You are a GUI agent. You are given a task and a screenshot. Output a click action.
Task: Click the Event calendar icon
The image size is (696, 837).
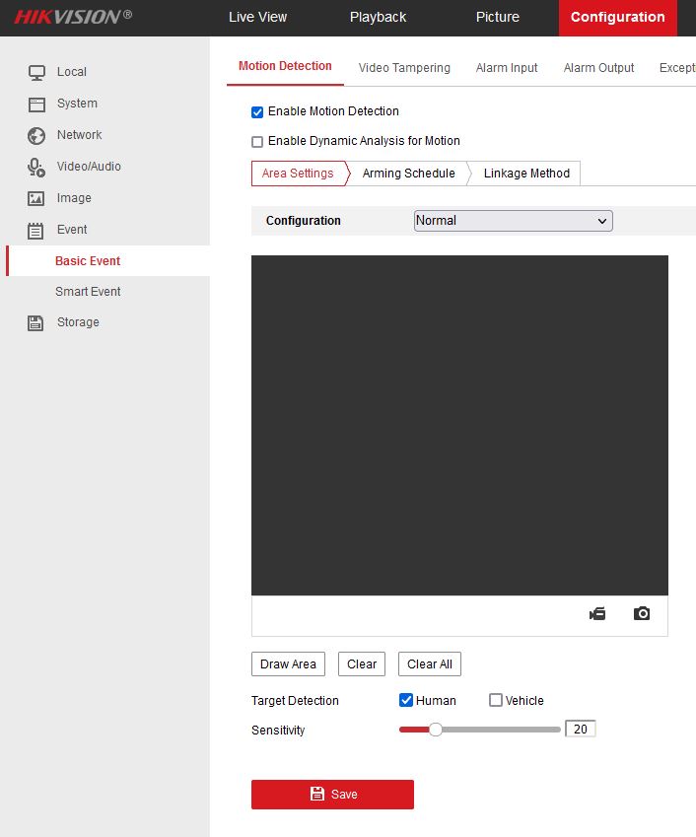click(x=36, y=230)
